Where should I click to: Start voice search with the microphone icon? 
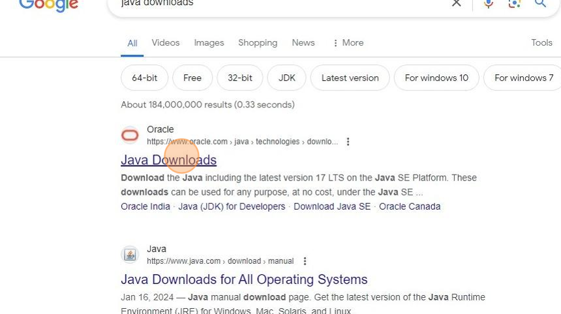tap(489, 3)
